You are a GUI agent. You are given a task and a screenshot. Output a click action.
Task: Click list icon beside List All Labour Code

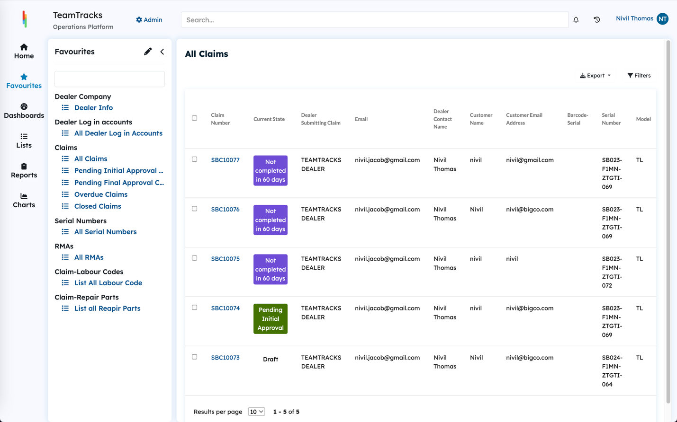[x=65, y=283]
